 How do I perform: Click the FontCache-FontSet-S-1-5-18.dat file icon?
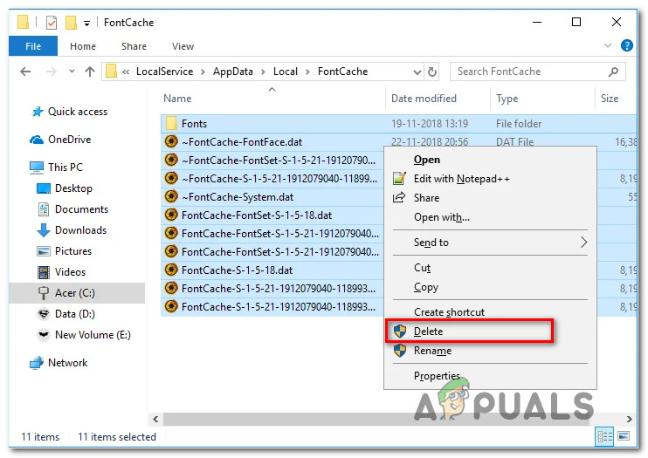171,215
